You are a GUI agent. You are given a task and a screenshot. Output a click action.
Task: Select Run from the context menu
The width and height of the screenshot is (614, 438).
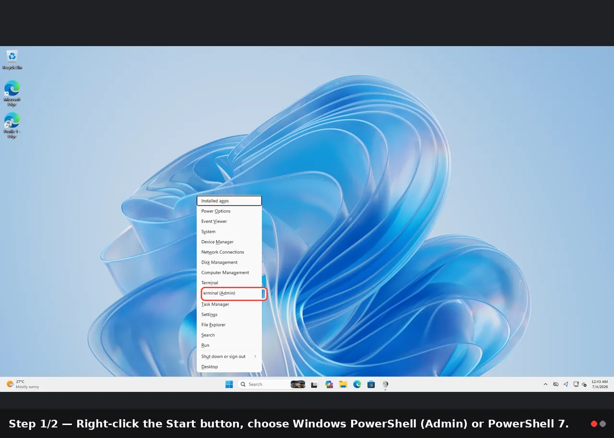point(229,345)
